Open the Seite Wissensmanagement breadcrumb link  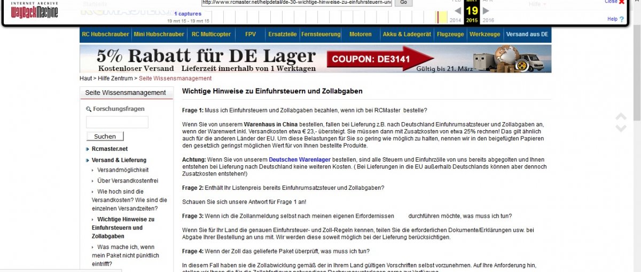click(x=175, y=78)
